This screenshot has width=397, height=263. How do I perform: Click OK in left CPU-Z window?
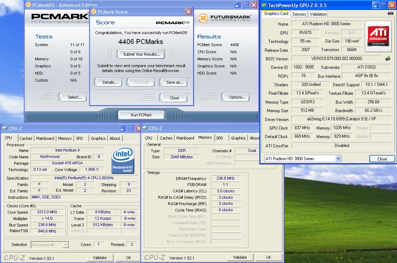(x=129, y=258)
